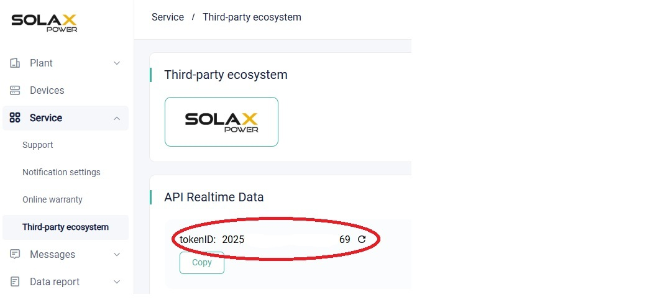
Task: Open Notification settings submenu entry
Action: (62, 172)
